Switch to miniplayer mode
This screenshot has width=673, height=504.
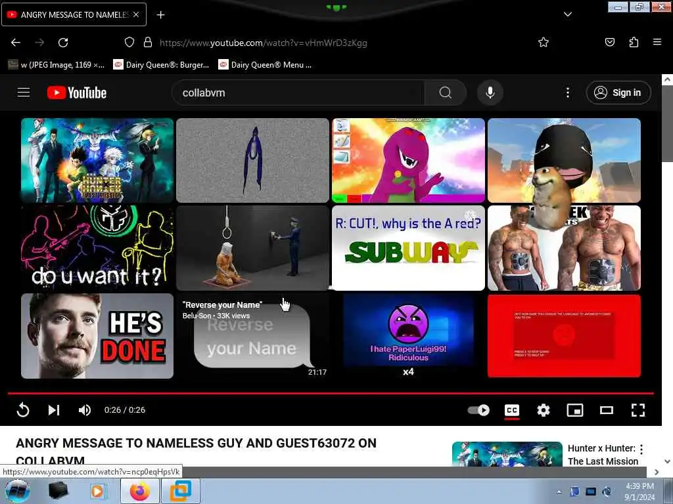574,410
